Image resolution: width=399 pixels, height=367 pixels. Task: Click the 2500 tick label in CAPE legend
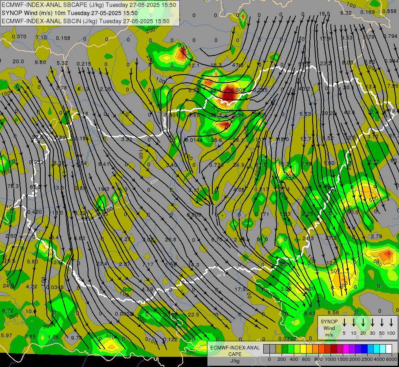pos(367,359)
